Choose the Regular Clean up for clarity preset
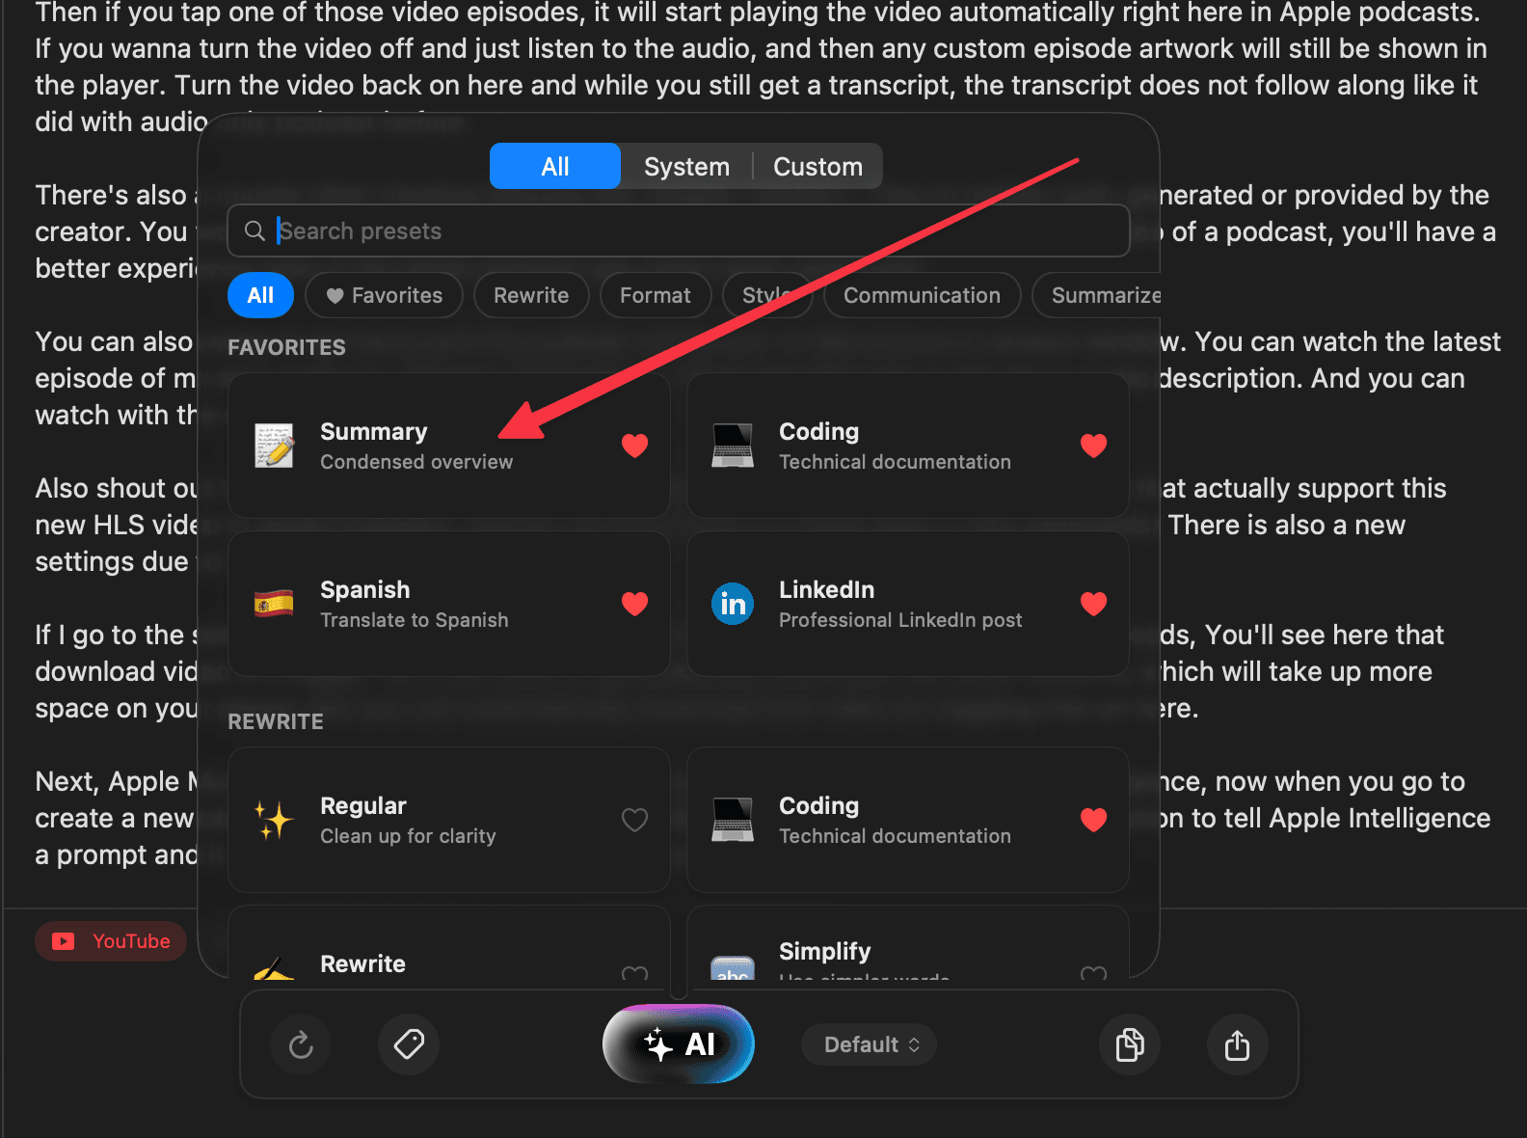The image size is (1527, 1138). [449, 820]
